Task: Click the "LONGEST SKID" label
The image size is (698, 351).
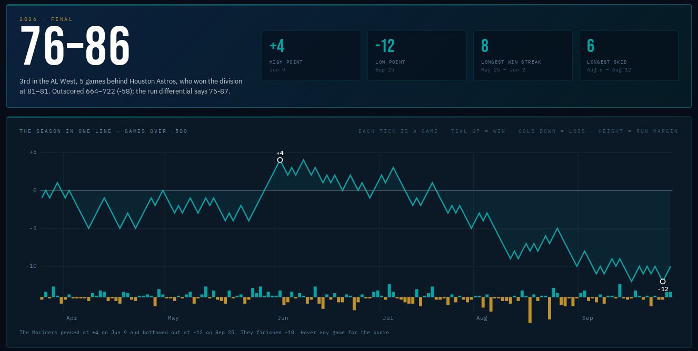Action: pos(607,62)
